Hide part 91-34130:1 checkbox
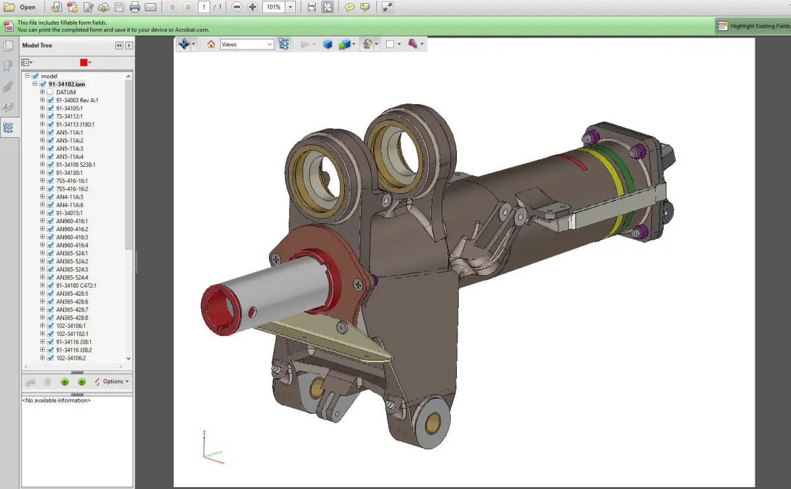This screenshot has width=791, height=489. [x=50, y=172]
